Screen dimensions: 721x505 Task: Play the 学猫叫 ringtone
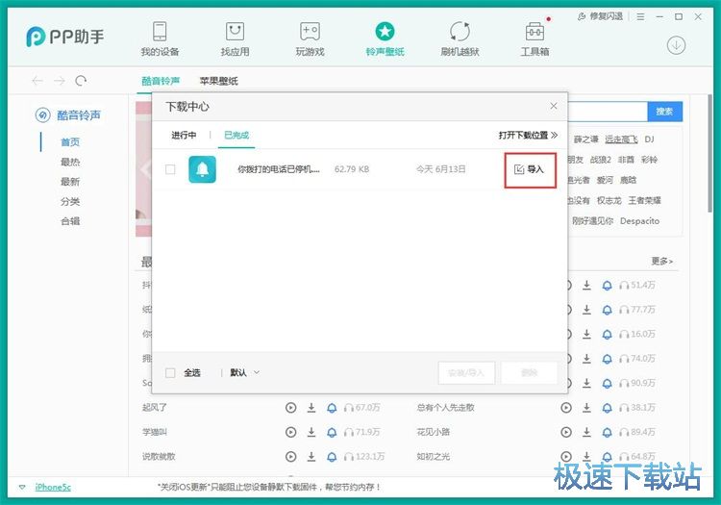[x=290, y=432]
